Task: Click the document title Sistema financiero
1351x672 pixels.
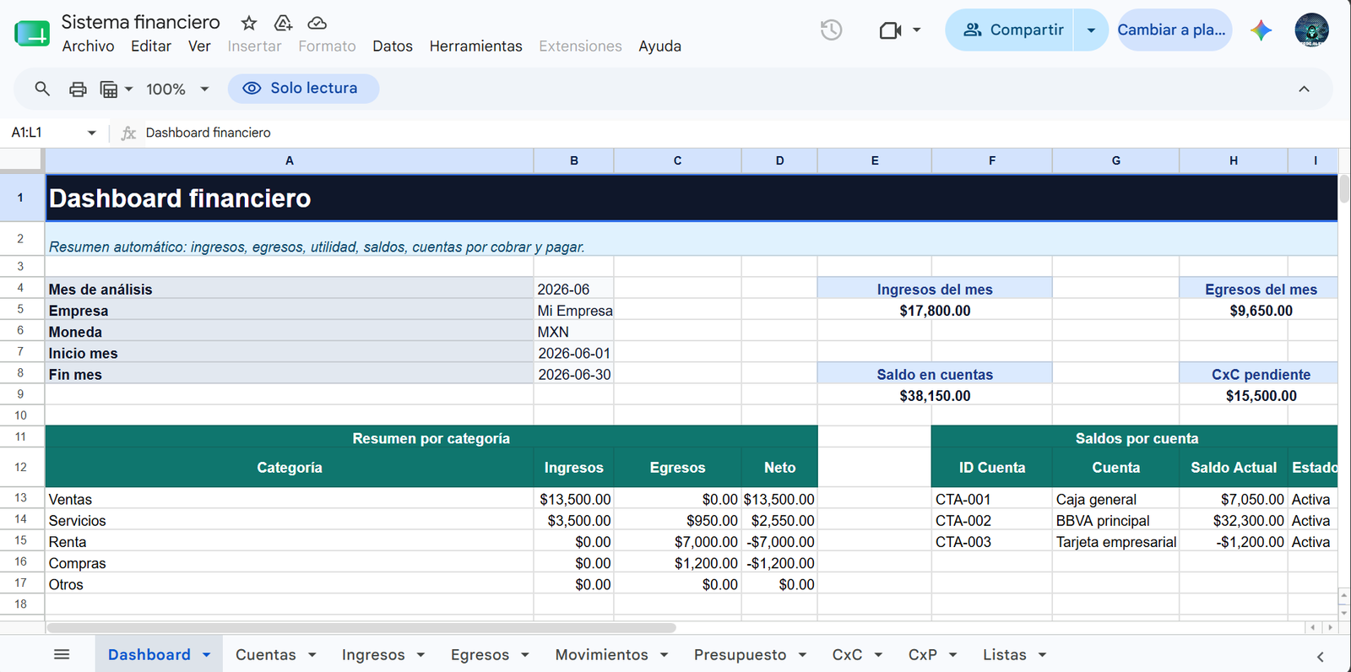Action: pyautogui.click(x=140, y=22)
